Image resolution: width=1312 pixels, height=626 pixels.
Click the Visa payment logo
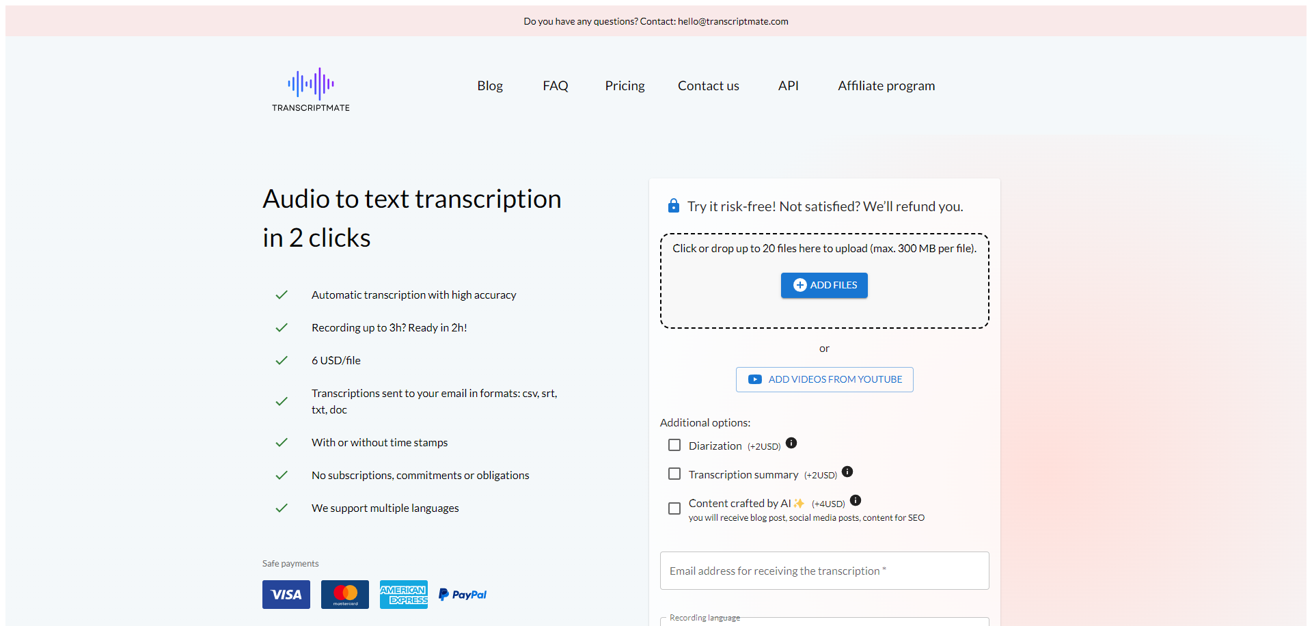click(x=286, y=595)
